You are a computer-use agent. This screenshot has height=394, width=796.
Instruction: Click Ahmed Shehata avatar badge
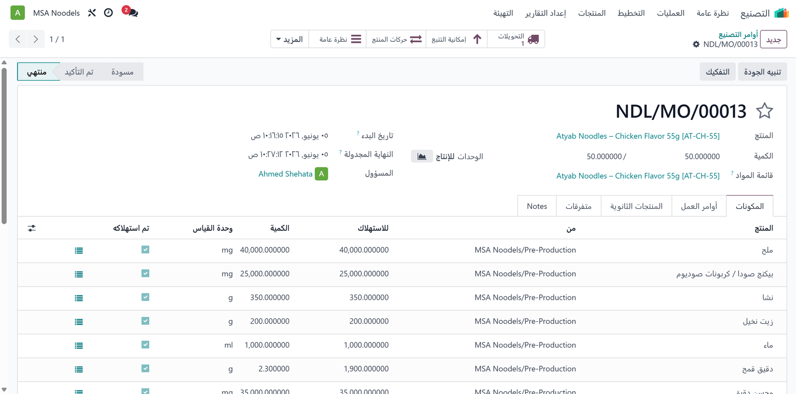click(321, 174)
